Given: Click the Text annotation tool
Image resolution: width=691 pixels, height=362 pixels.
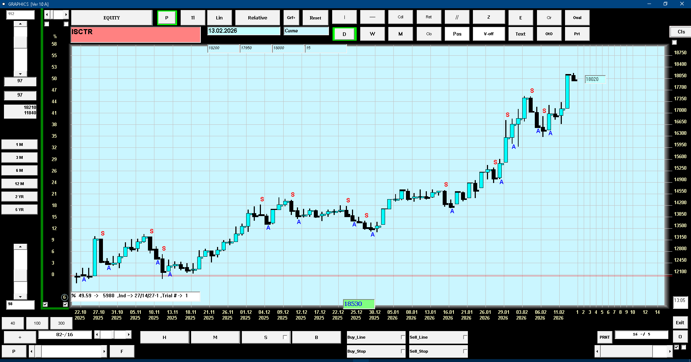Looking at the screenshot, I should [x=520, y=34].
